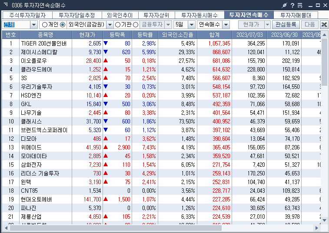Click the up arrow icon in 이오플로우 row
The image size is (329, 233).
coord(106,61)
